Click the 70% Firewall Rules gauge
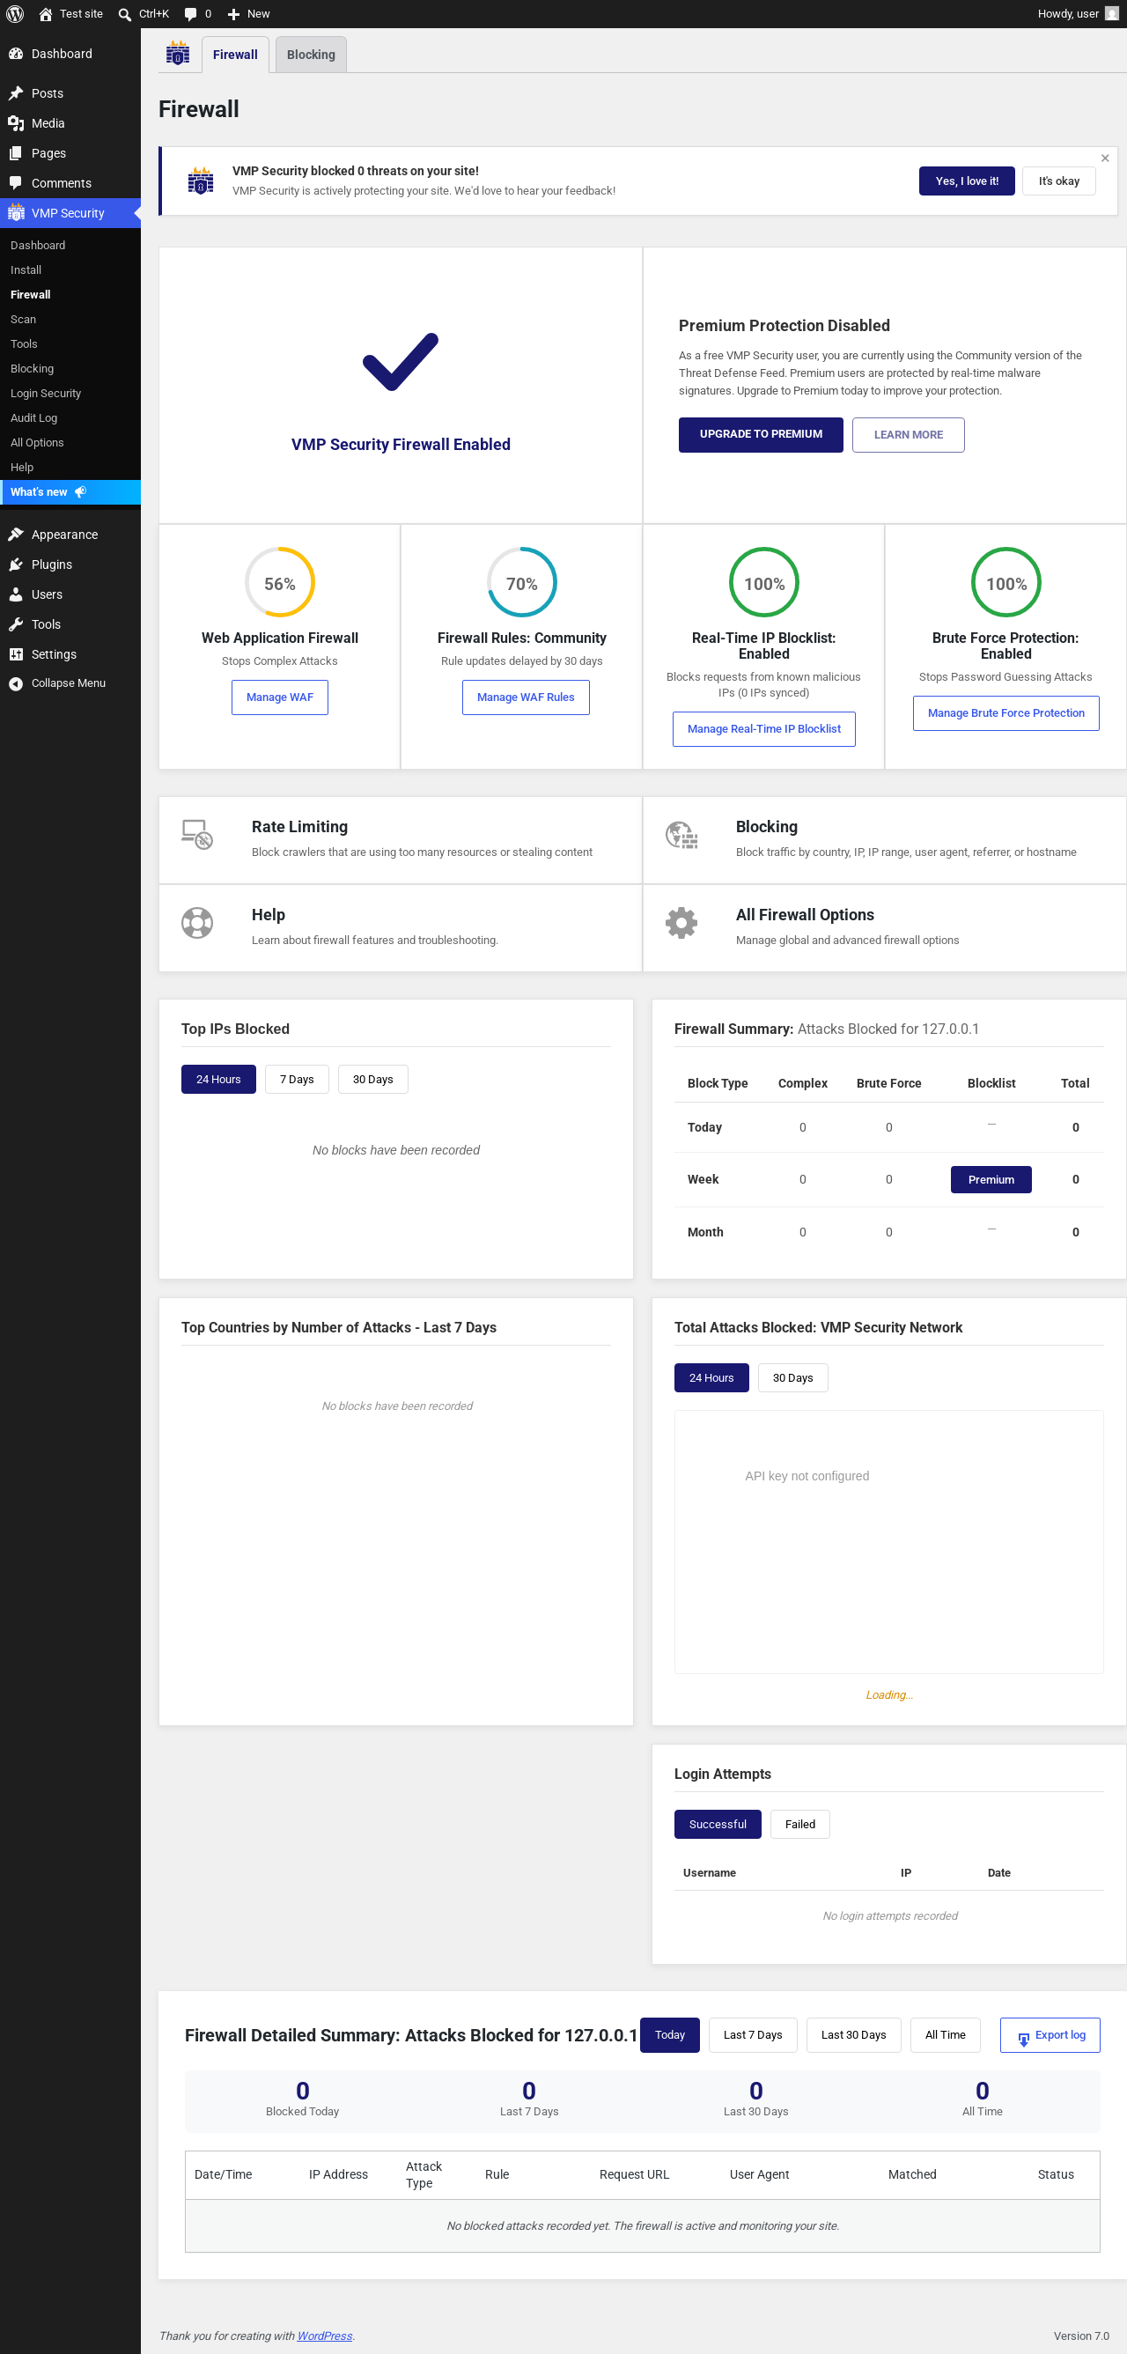The width and height of the screenshot is (1127, 2354). point(521,583)
